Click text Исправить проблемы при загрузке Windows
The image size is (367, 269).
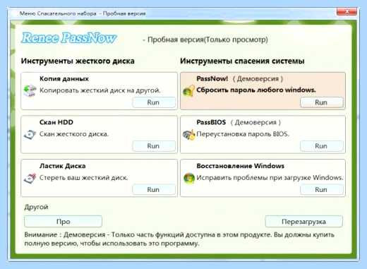click(x=270, y=178)
